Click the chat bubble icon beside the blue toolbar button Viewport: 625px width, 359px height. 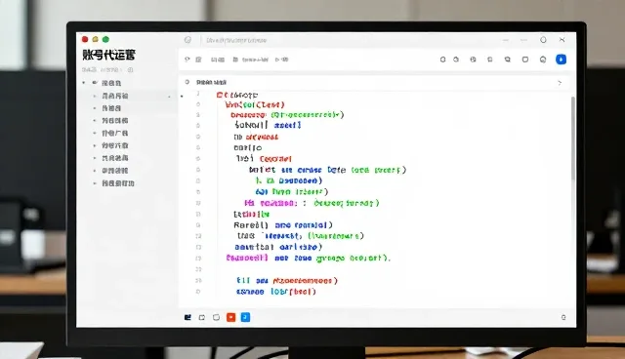(543, 60)
